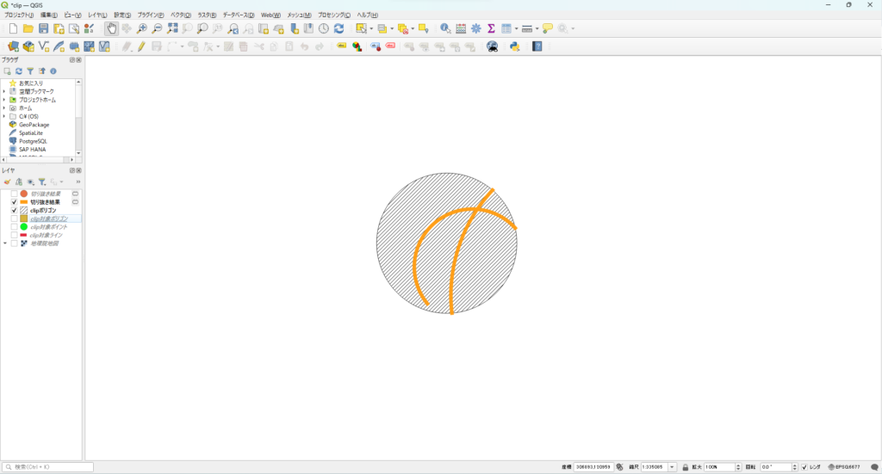This screenshot has height=474, width=882.
Task: Toggle the レンダ render checkbox
Action: (804, 467)
